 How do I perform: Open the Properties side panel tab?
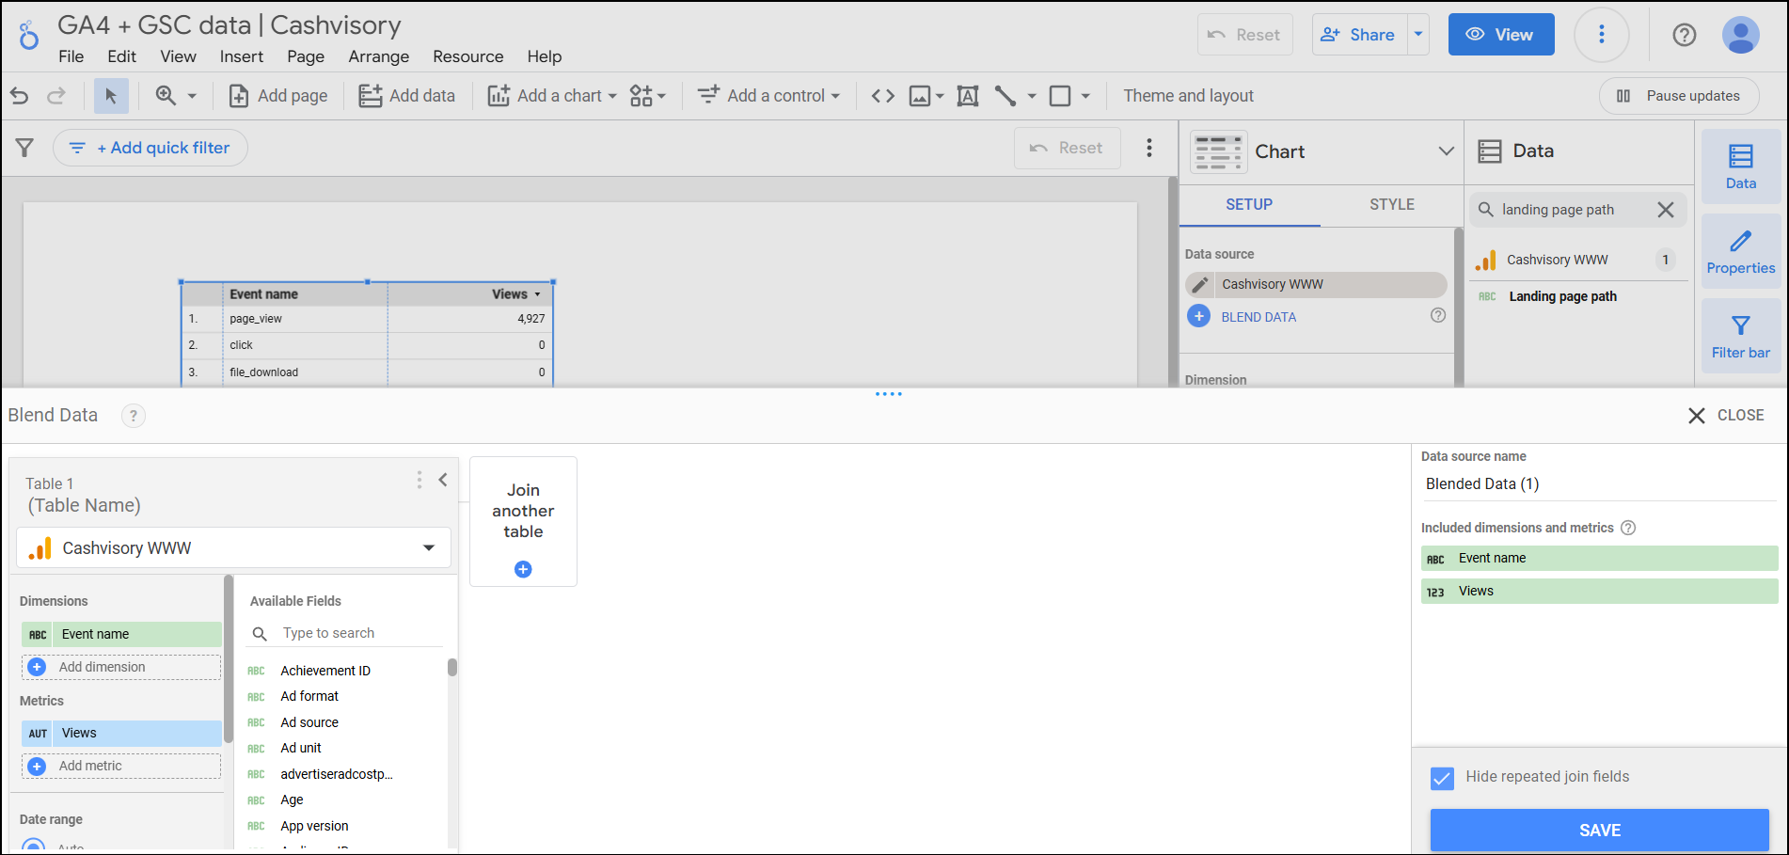pos(1741,252)
